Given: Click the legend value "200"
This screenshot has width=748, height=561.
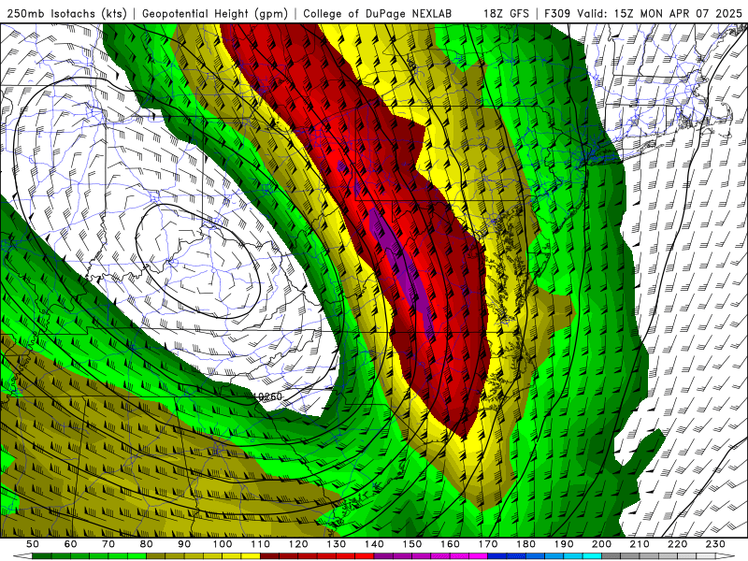Looking at the screenshot, I should tap(601, 544).
